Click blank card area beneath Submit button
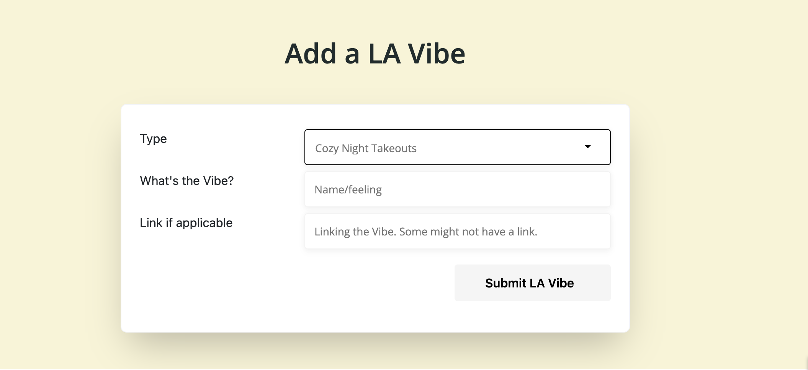The height and width of the screenshot is (370, 808). tap(532, 316)
